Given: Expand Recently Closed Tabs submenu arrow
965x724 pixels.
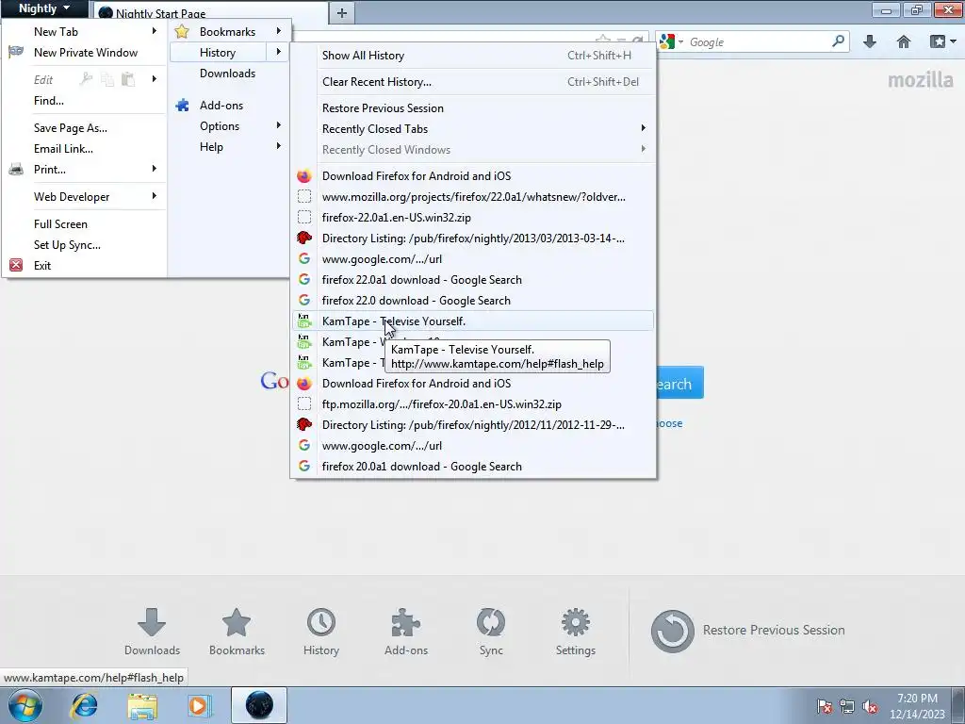Looking at the screenshot, I should 643,128.
